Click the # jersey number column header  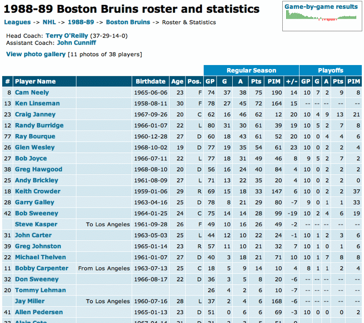8,81
